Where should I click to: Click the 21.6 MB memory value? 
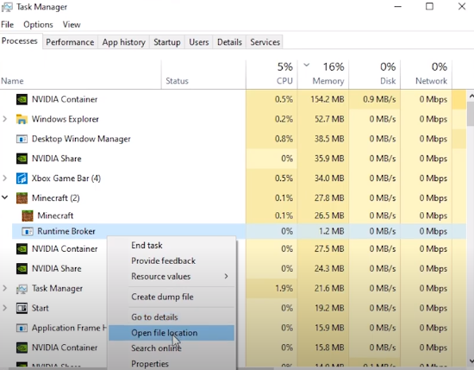tap(329, 288)
